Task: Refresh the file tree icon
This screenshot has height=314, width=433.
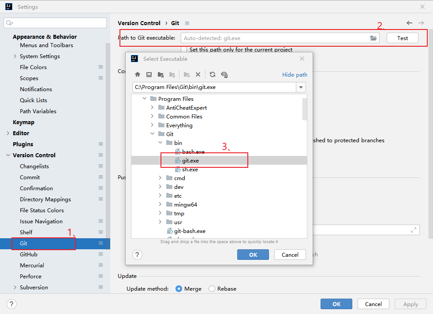Action: [x=213, y=74]
